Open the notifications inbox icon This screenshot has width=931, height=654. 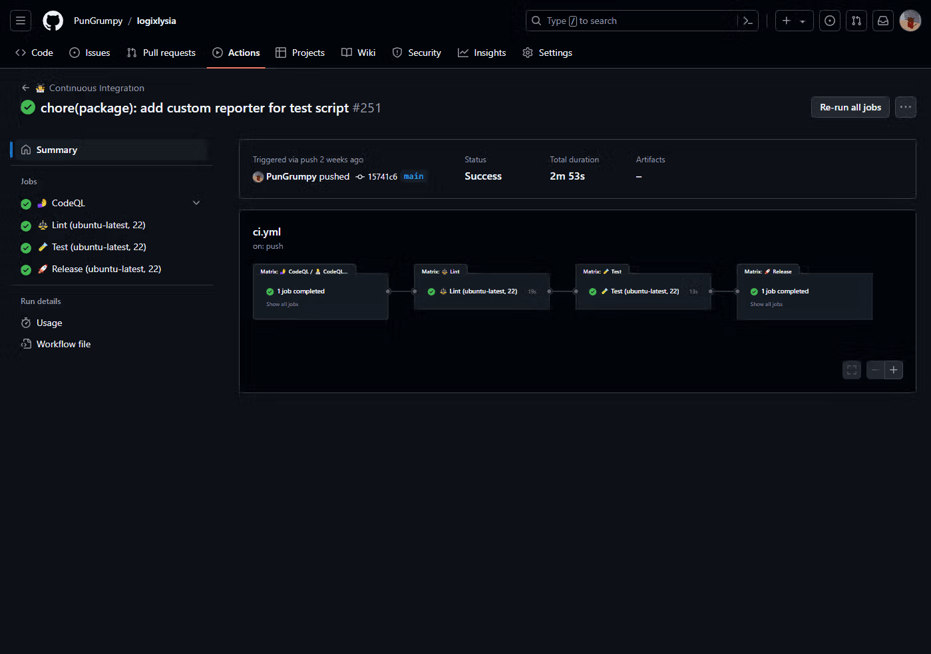[882, 21]
